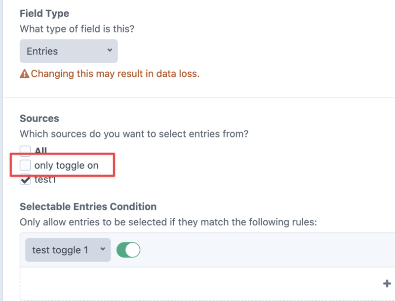Click the chevron on "test toggle 1" select

point(103,250)
